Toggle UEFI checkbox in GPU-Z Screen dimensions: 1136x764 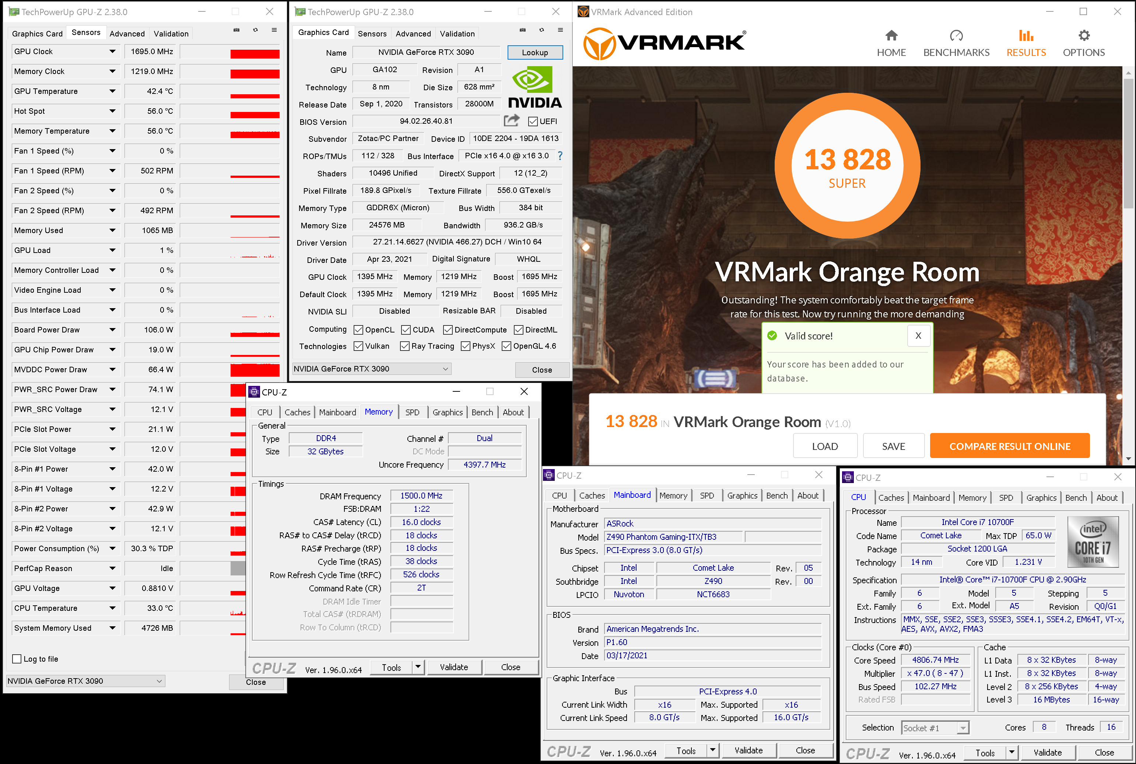[x=533, y=122]
